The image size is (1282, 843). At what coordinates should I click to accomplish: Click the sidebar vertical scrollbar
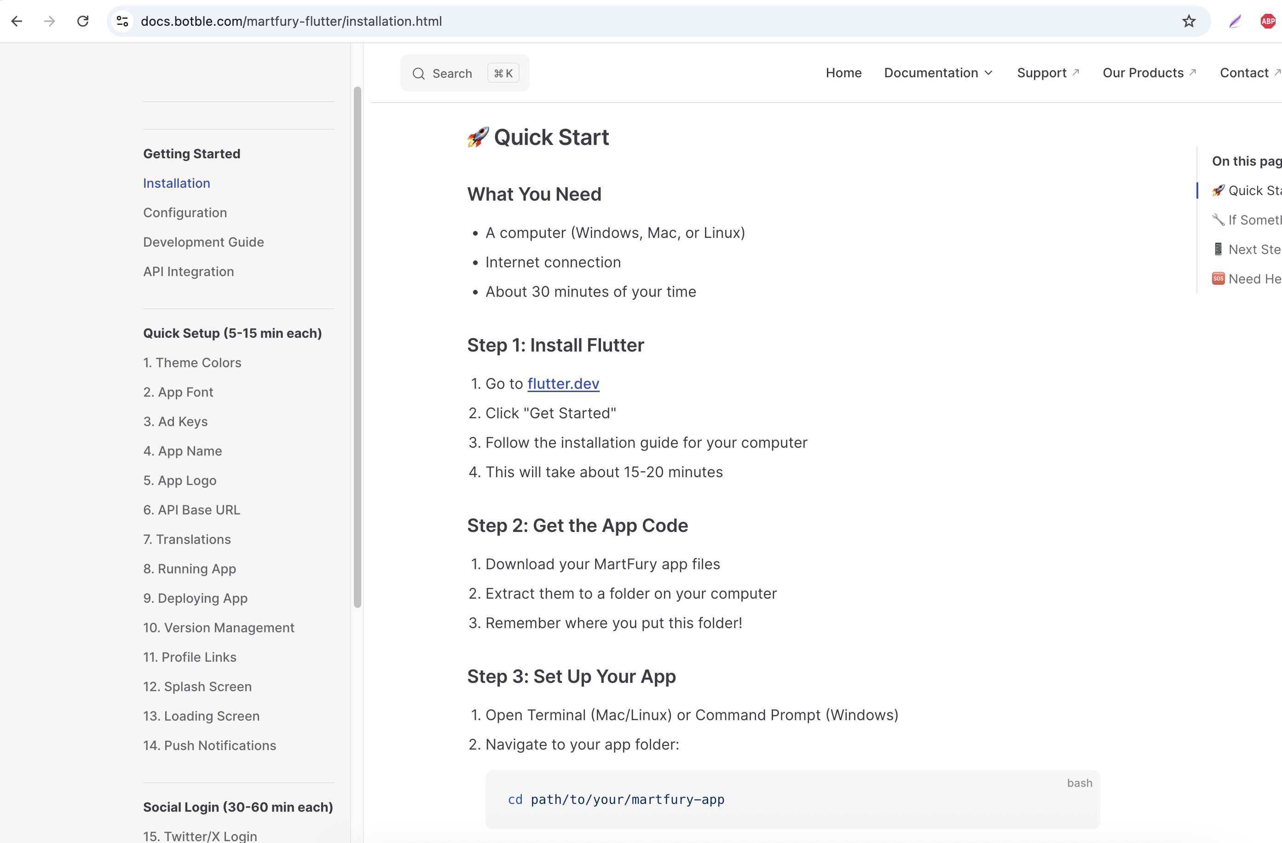[x=357, y=347]
